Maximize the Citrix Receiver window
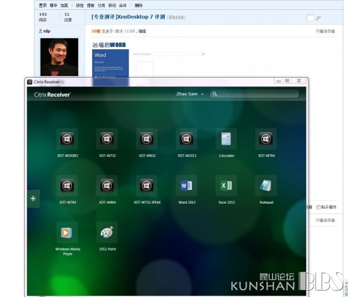This screenshot has width=348, height=297. coord(287,81)
